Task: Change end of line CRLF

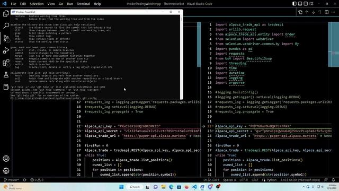Action: point(255,180)
